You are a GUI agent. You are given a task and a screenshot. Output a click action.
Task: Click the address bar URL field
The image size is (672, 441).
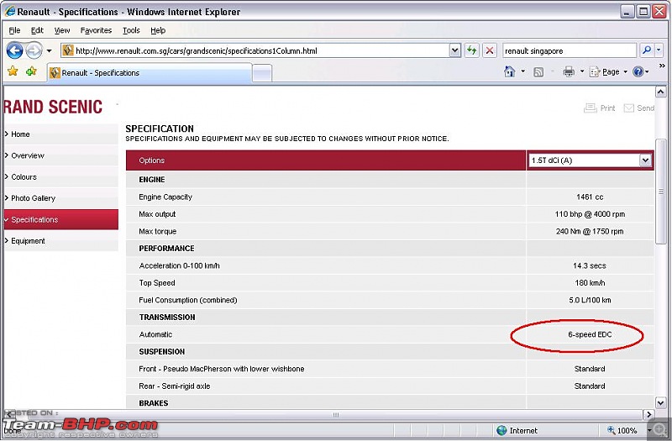[x=261, y=50]
